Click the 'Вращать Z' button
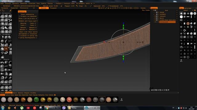The image size is (197, 110). point(33,30)
